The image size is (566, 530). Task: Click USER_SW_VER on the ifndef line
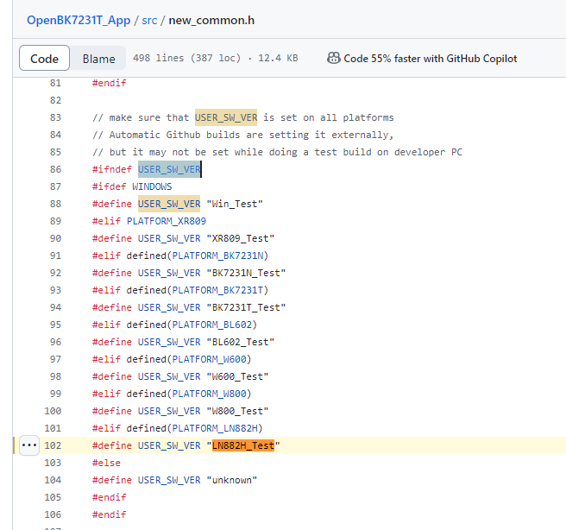pyautogui.click(x=169, y=169)
